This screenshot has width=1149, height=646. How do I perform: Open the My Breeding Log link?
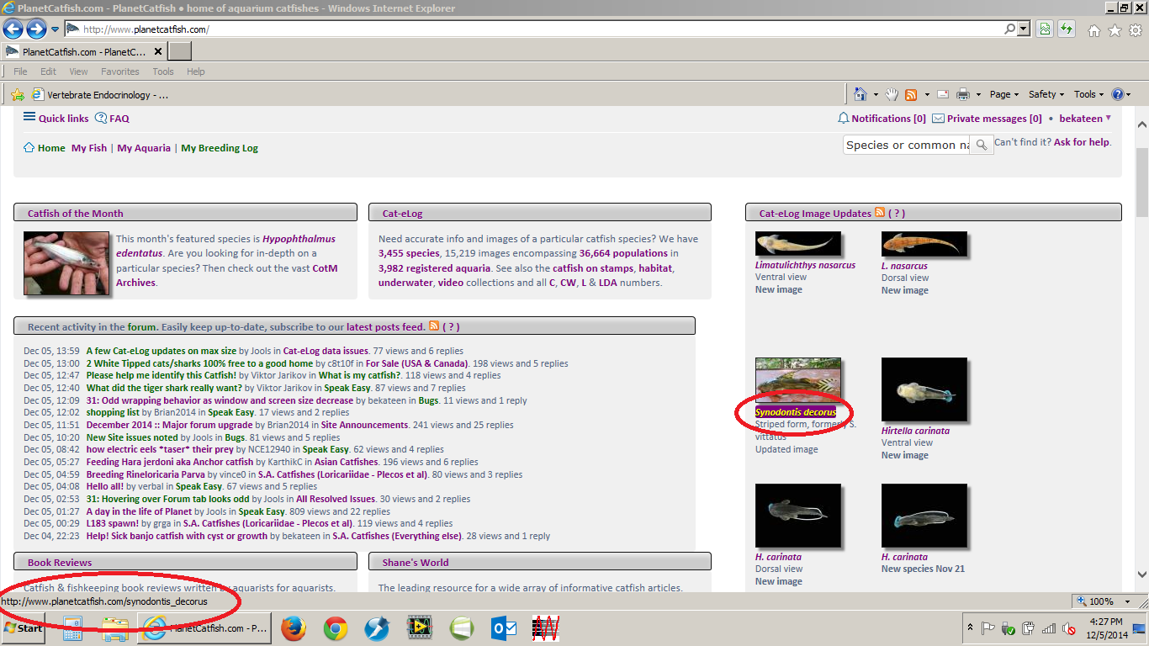point(220,148)
